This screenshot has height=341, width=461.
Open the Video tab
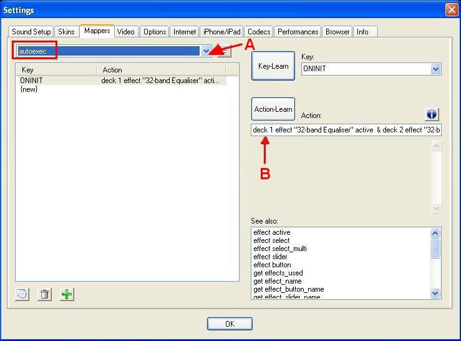click(126, 31)
